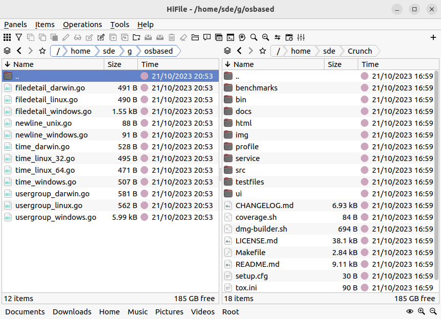This screenshot has height=319, width=441.
Task: Click the pink dot on time_darwin.go row
Action: tap(144, 147)
